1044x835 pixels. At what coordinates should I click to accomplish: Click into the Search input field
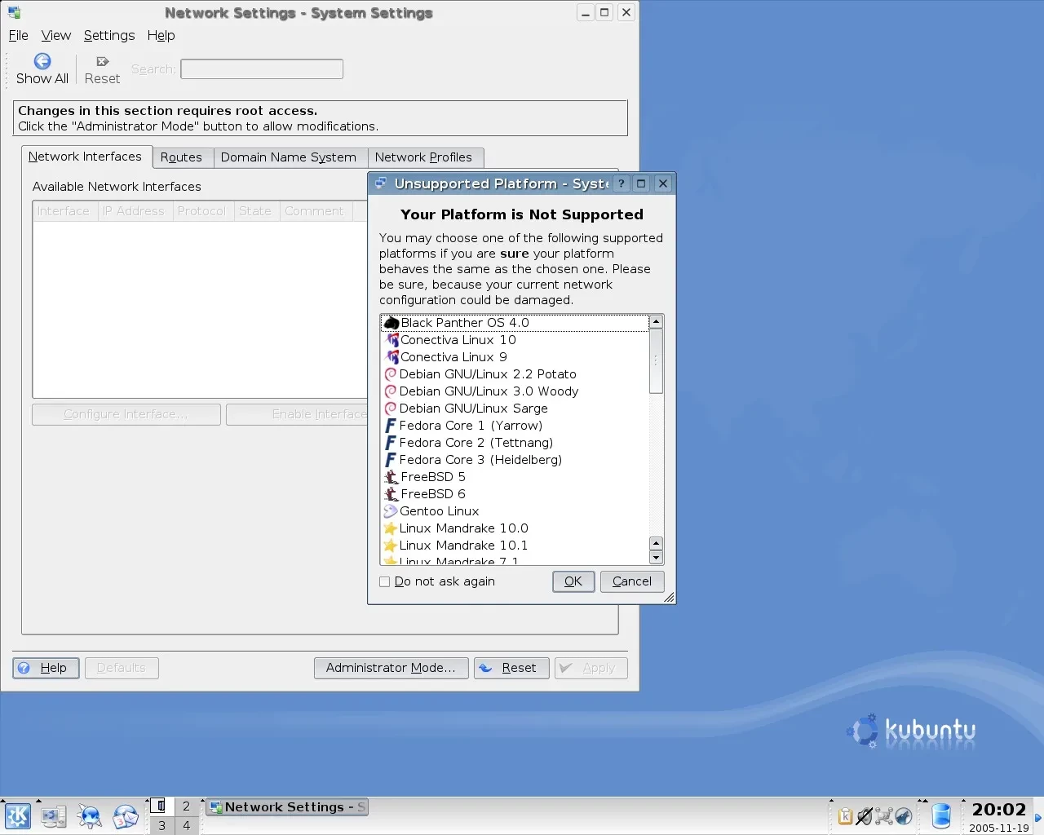[x=261, y=69]
